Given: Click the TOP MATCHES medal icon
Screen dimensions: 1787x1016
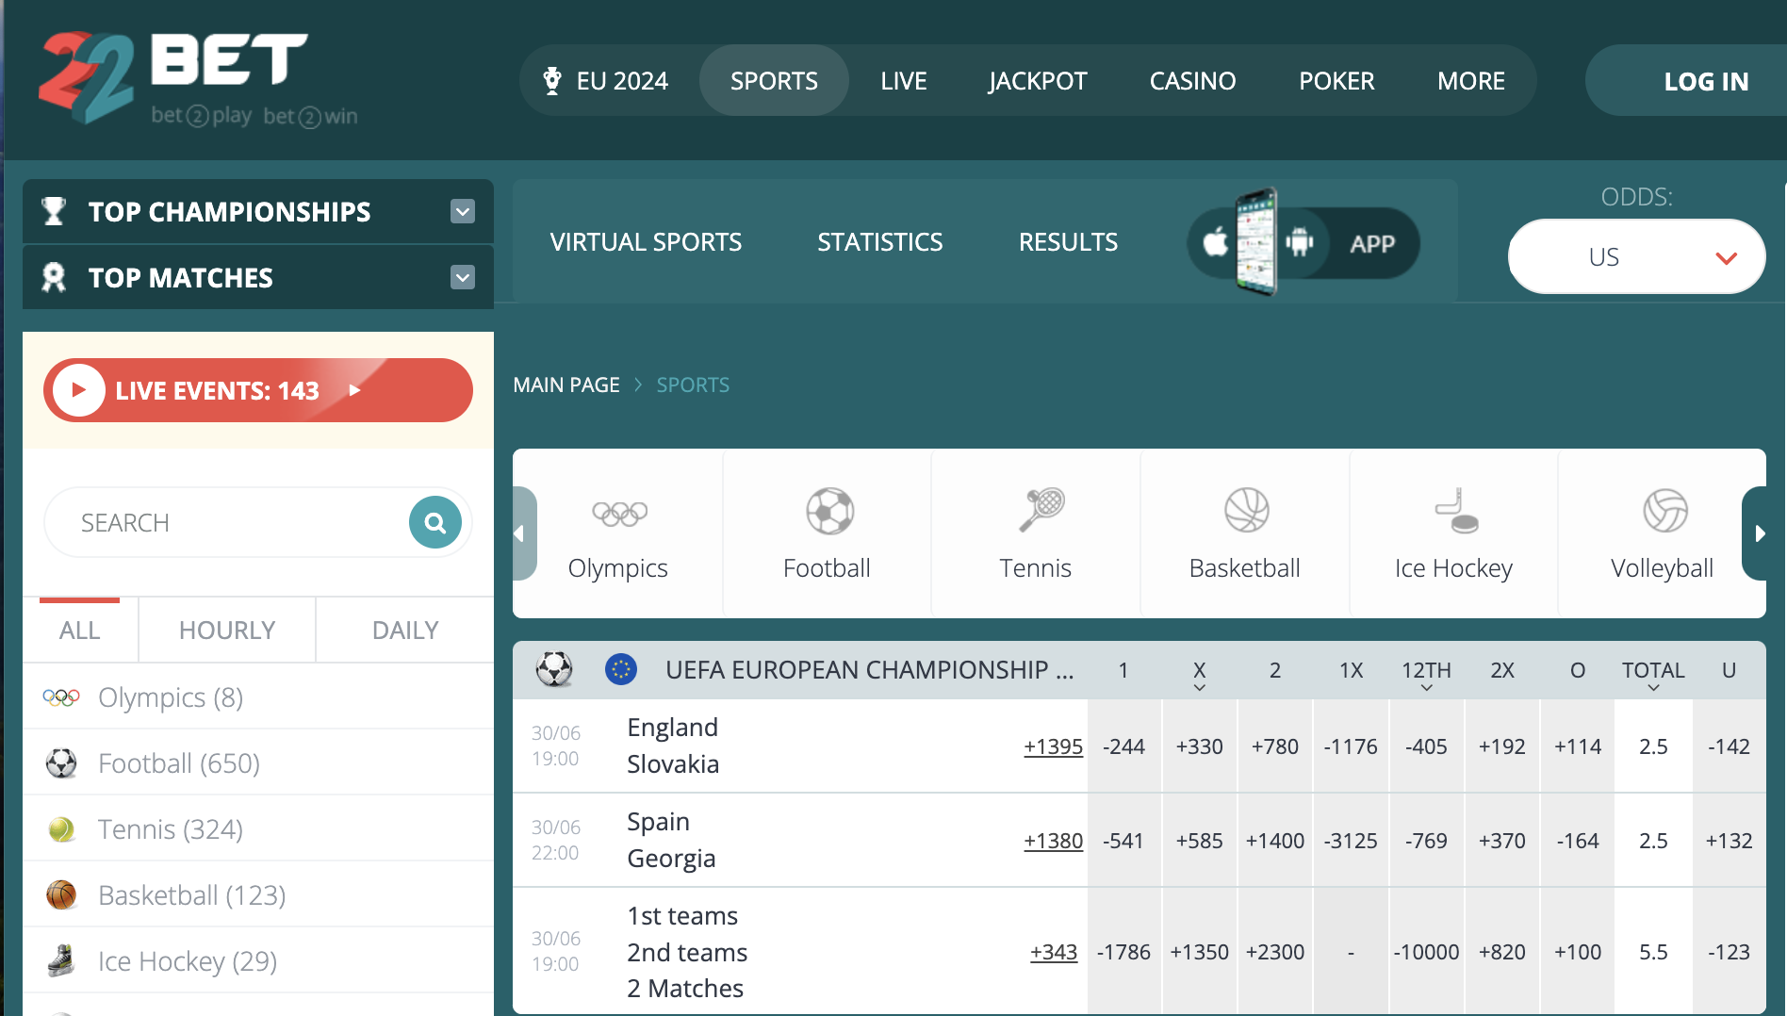Looking at the screenshot, I should [x=55, y=277].
